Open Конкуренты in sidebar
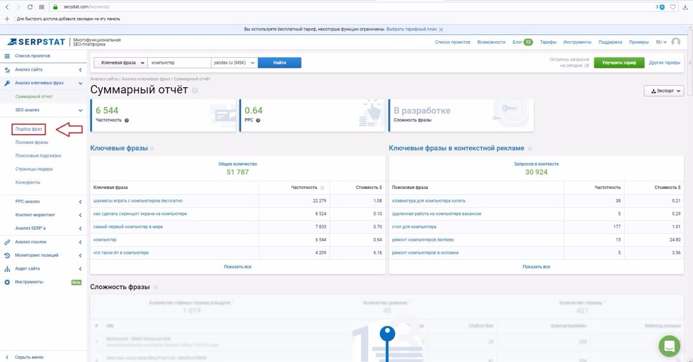The width and height of the screenshot is (693, 362). [x=28, y=183]
